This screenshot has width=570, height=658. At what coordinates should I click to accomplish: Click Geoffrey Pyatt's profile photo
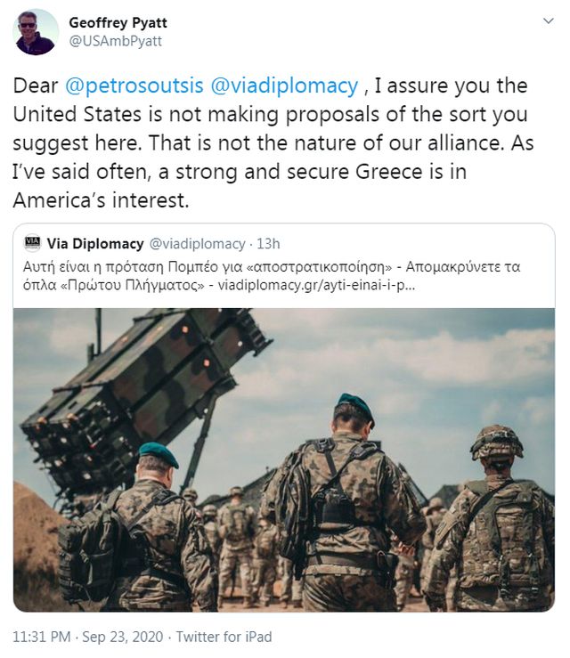click(x=37, y=32)
